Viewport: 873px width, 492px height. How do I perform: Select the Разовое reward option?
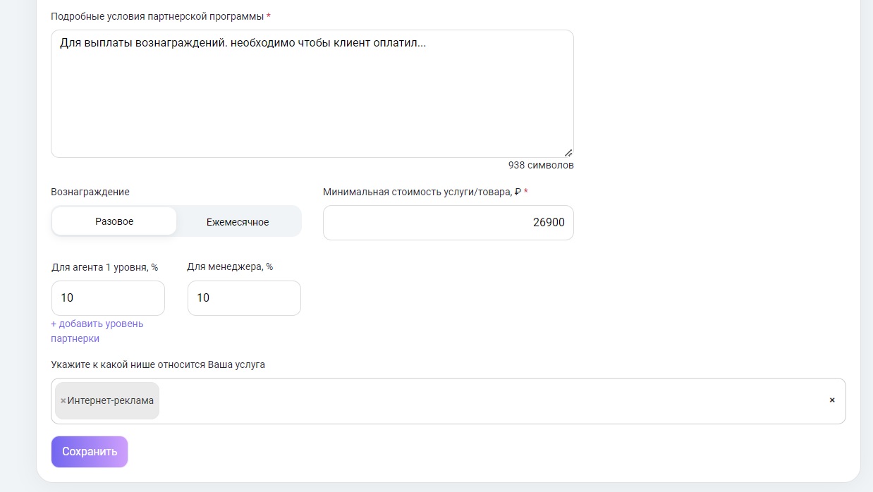coord(114,221)
